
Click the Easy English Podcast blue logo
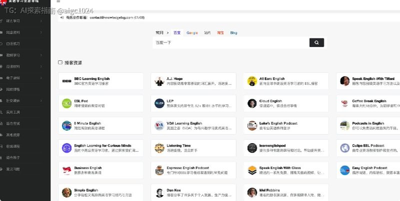[344, 170]
